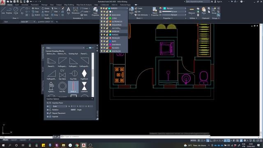Click the Leader tool
Image resolution: width=263 pixels, height=148 pixels.
point(85,12)
